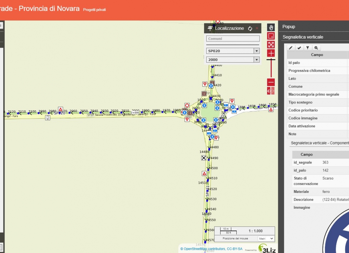The image size is (349, 253).
Task: Activate the hand pan tool
Action: click(x=271, y=28)
